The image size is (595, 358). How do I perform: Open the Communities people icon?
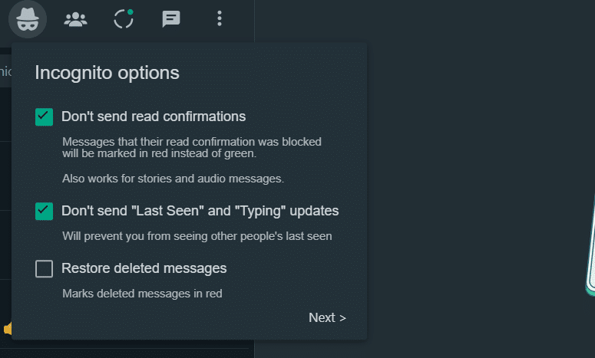(75, 19)
